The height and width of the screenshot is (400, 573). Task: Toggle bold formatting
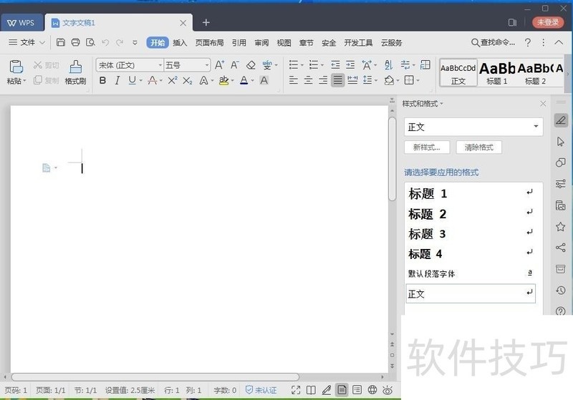[x=102, y=81]
